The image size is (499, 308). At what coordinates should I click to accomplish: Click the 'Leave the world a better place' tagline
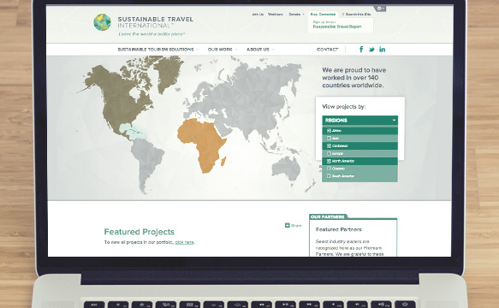point(151,34)
